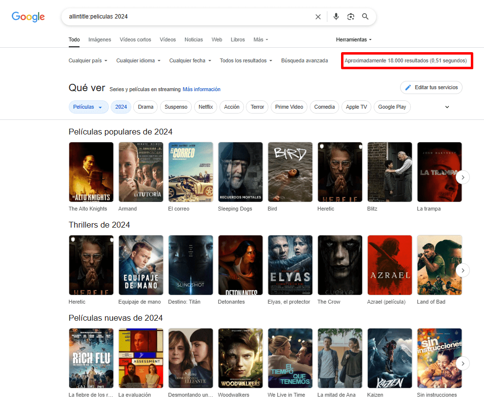The image size is (484, 405).
Task: Open The Alto Knights movie poster
Action: point(91,172)
